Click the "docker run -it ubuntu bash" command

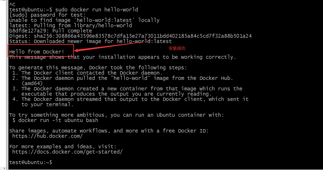tap(58, 120)
